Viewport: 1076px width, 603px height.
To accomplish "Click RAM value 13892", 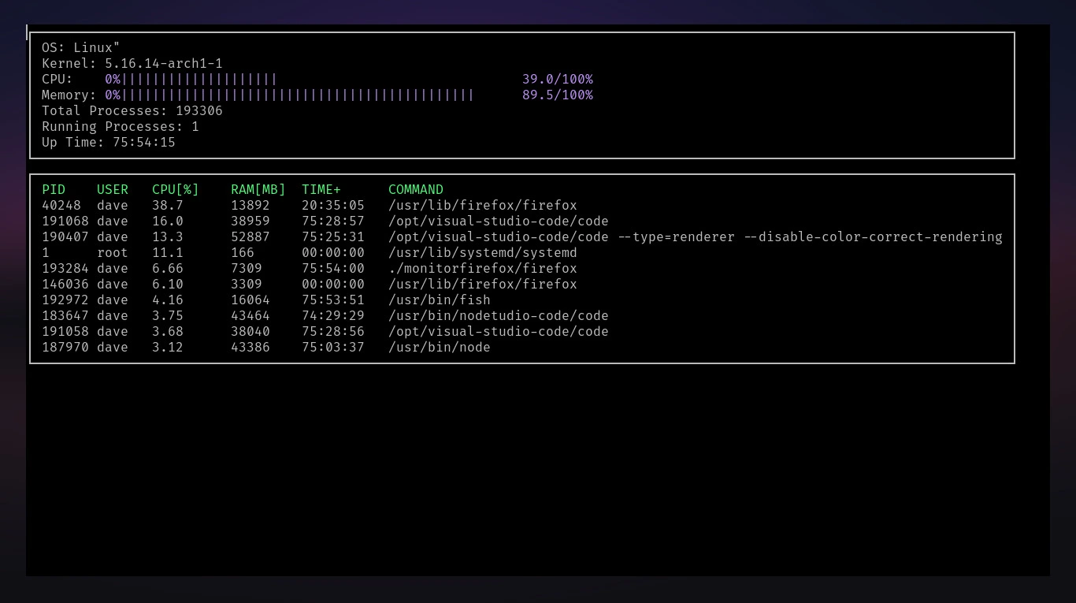I will coord(250,206).
